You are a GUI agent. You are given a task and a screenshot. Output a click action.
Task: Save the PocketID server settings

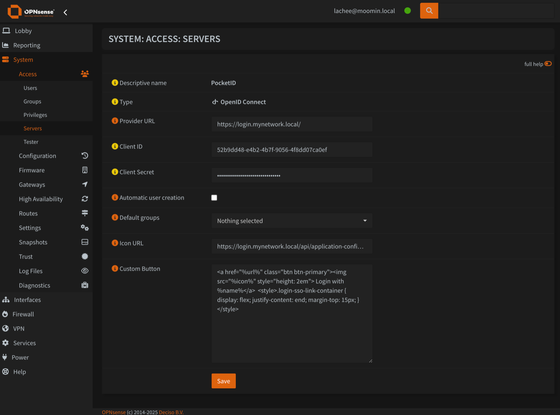[x=223, y=381]
